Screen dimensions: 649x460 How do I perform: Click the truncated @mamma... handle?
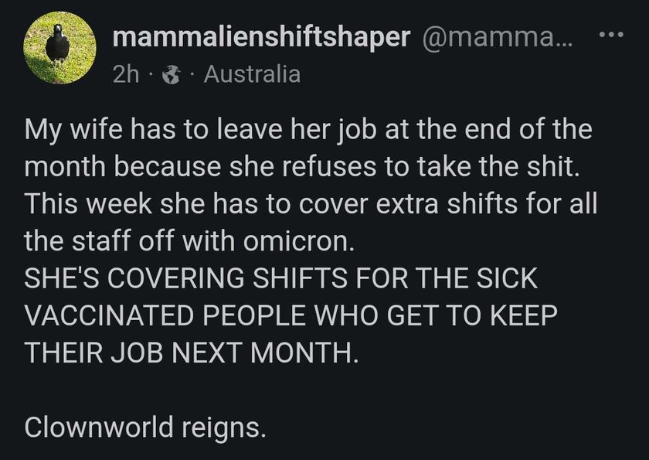497,38
